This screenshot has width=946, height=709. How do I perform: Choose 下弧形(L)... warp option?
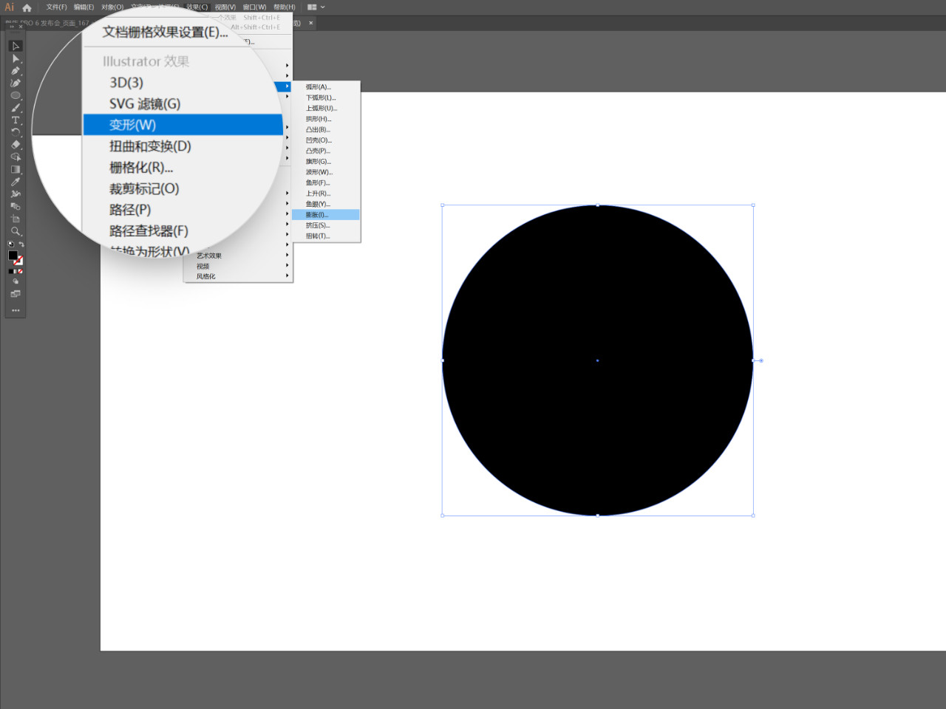tap(326, 97)
